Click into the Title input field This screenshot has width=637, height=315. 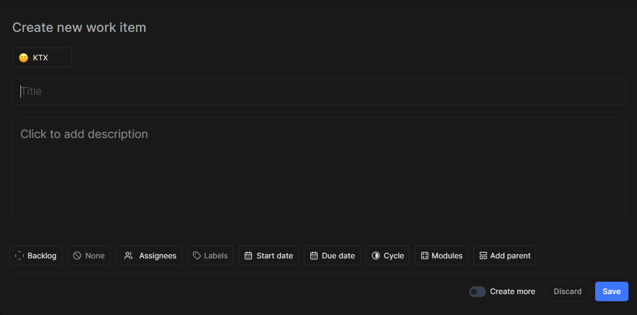point(319,91)
